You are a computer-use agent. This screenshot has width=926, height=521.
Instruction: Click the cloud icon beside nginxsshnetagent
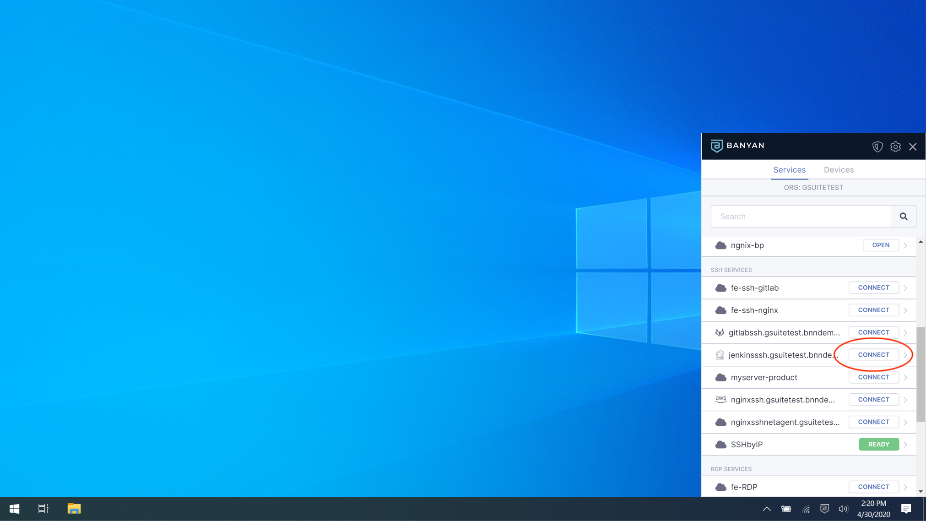(720, 422)
